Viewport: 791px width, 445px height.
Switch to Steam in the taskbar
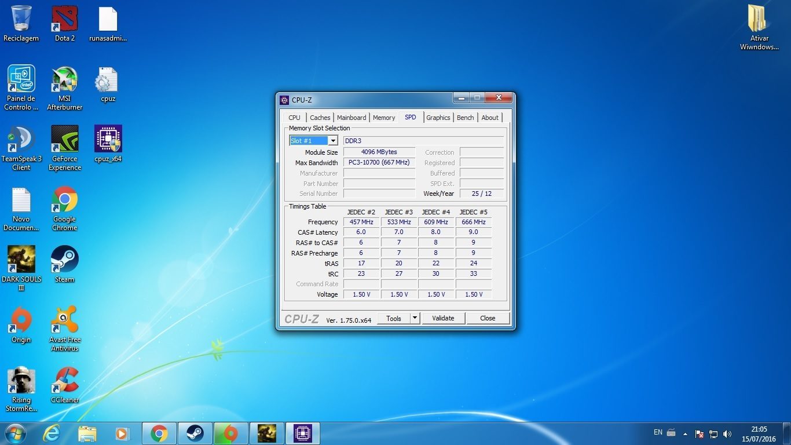[x=195, y=433]
